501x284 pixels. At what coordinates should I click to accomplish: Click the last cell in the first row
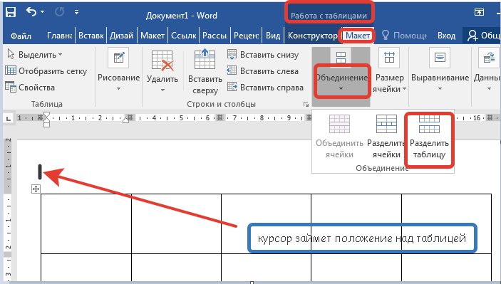tap(446, 223)
